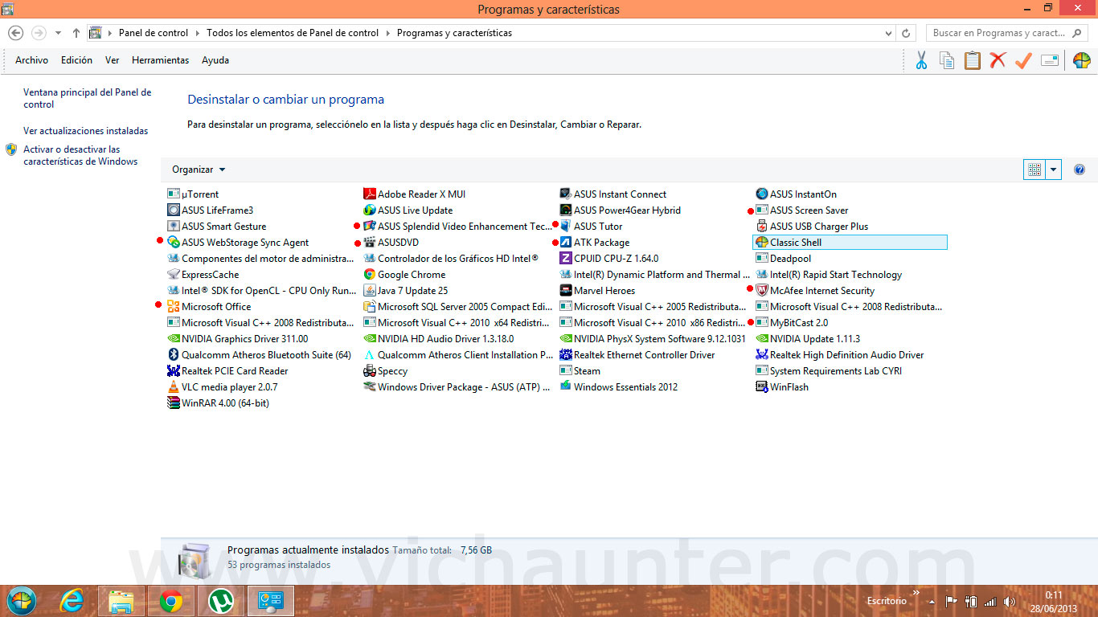Refresh the address bar view
The height and width of the screenshot is (617, 1098).
click(906, 33)
